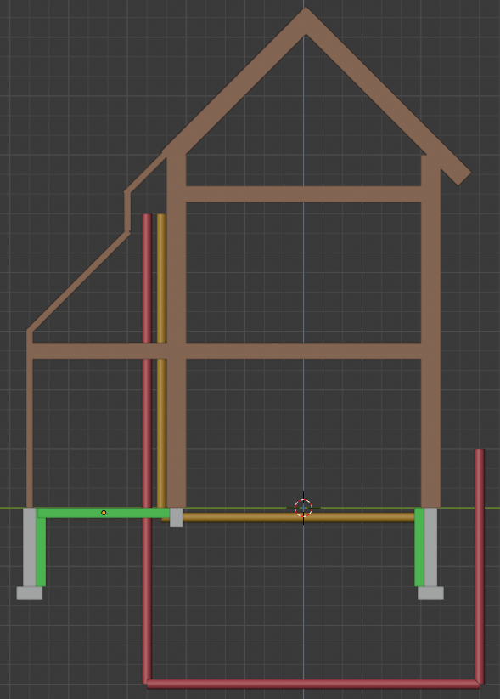Select the grey footing block at bottom left
This screenshot has width=500, height=699.
click(30, 593)
